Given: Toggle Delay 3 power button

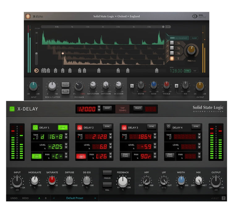Looking at the screenshot, I should pyautogui.click(x=124, y=127).
